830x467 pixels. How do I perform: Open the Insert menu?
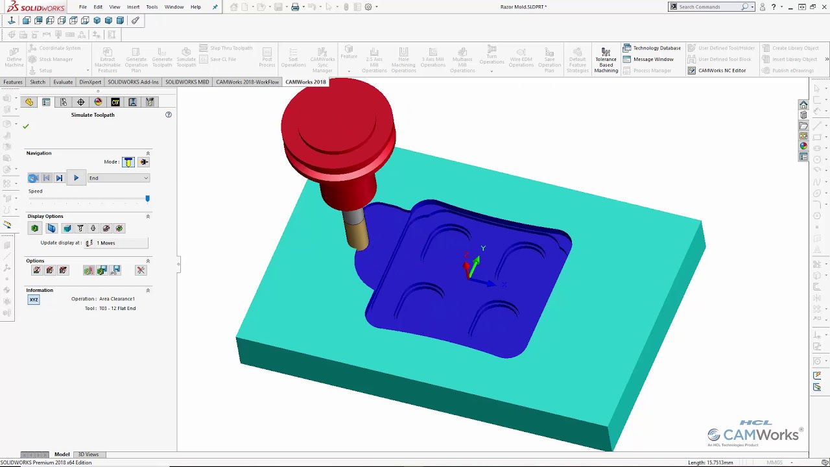click(x=133, y=7)
